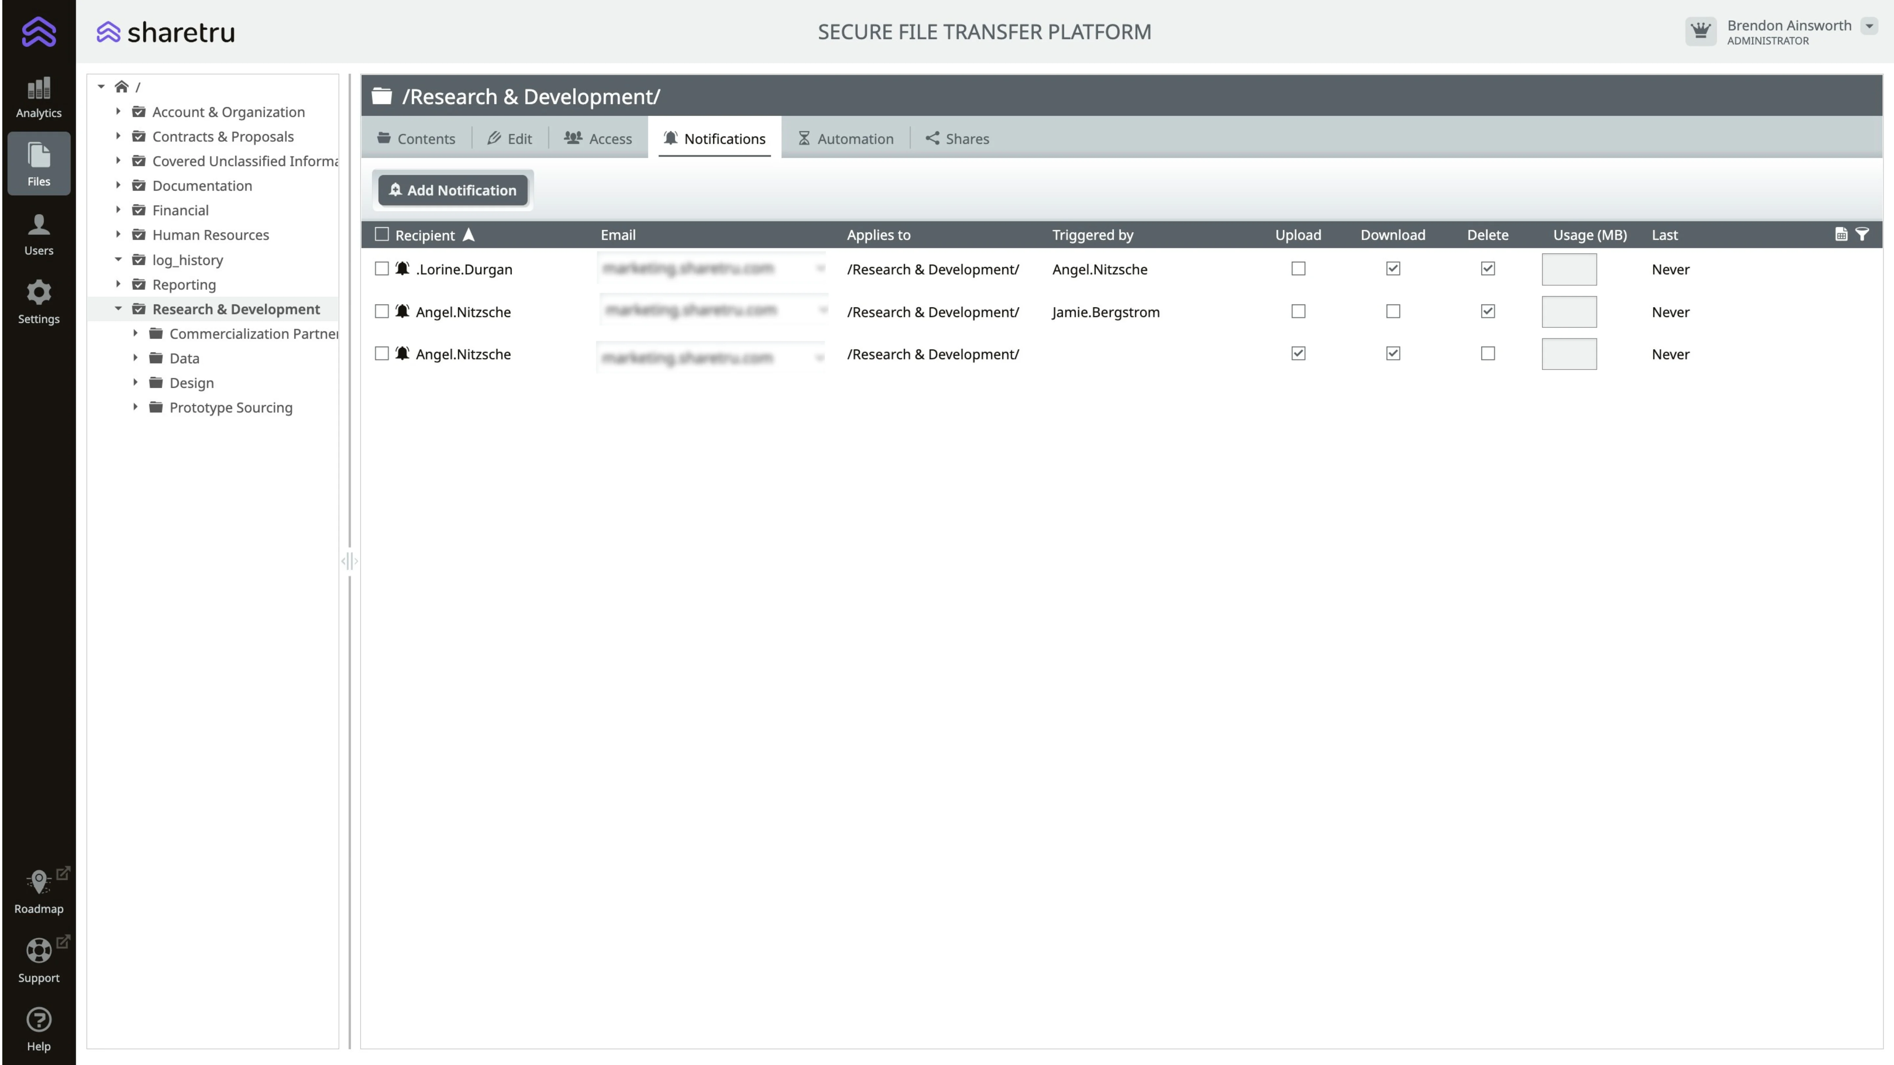Go to Users in the sidebar
This screenshot has height=1065, width=1894.
click(38, 234)
